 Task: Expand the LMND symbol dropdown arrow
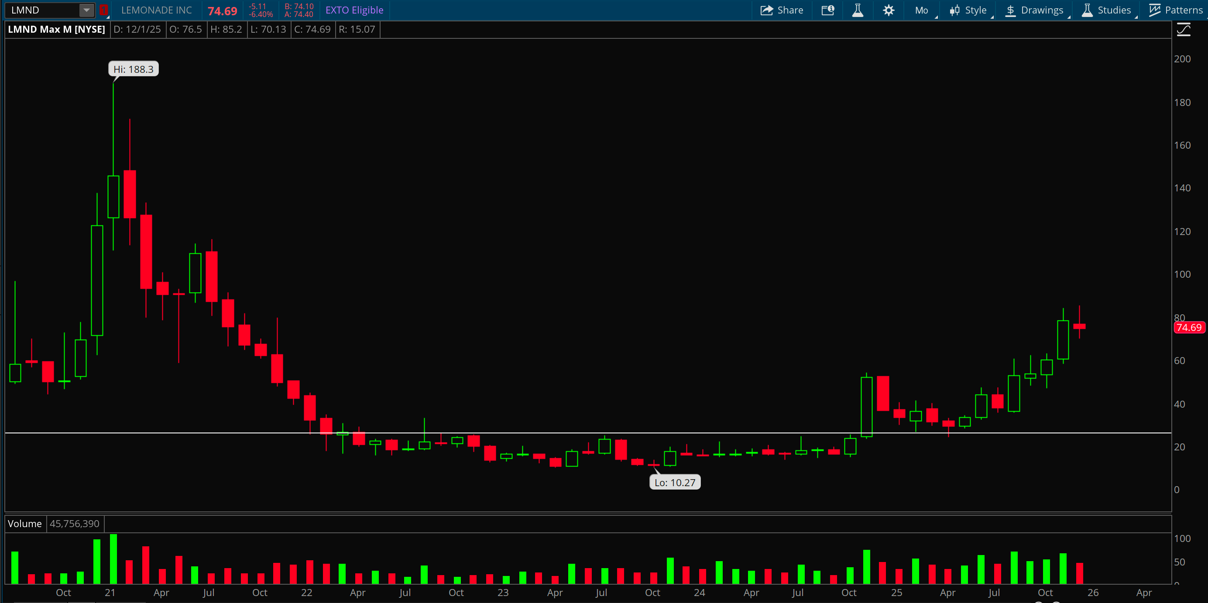pyautogui.click(x=86, y=10)
